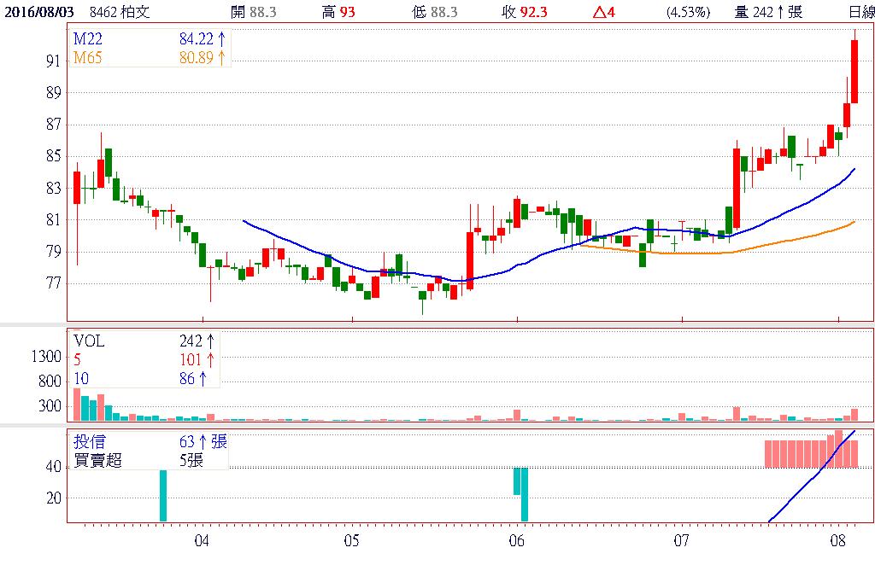The height and width of the screenshot is (565, 875).
Task: Open the 日線 chart period selector
Action: [x=860, y=12]
